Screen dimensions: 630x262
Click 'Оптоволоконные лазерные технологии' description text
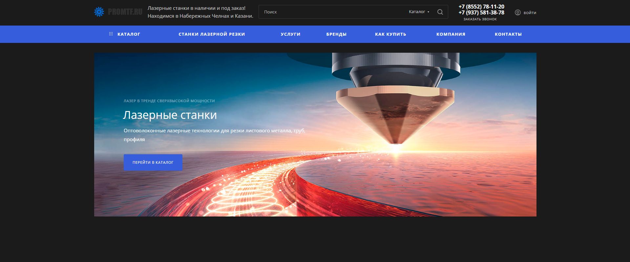214,135
